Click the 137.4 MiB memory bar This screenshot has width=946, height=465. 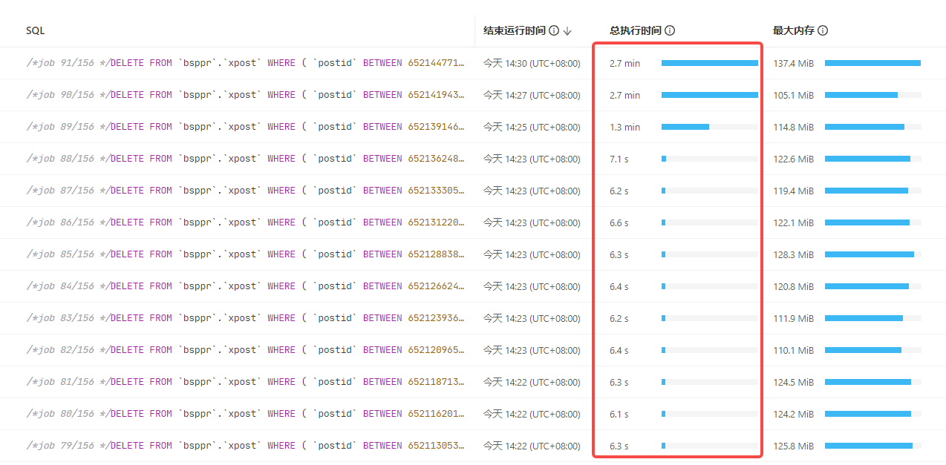tap(872, 63)
